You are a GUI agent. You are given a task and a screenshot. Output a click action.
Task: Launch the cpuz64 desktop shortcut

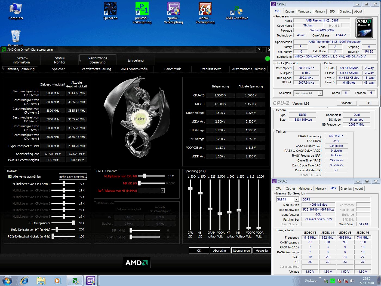(173, 13)
